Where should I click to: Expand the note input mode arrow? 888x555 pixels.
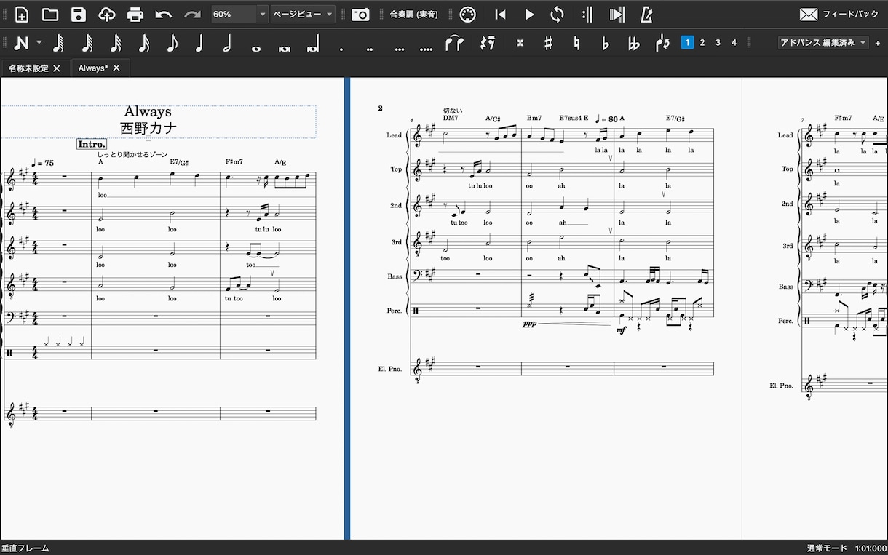(39, 43)
